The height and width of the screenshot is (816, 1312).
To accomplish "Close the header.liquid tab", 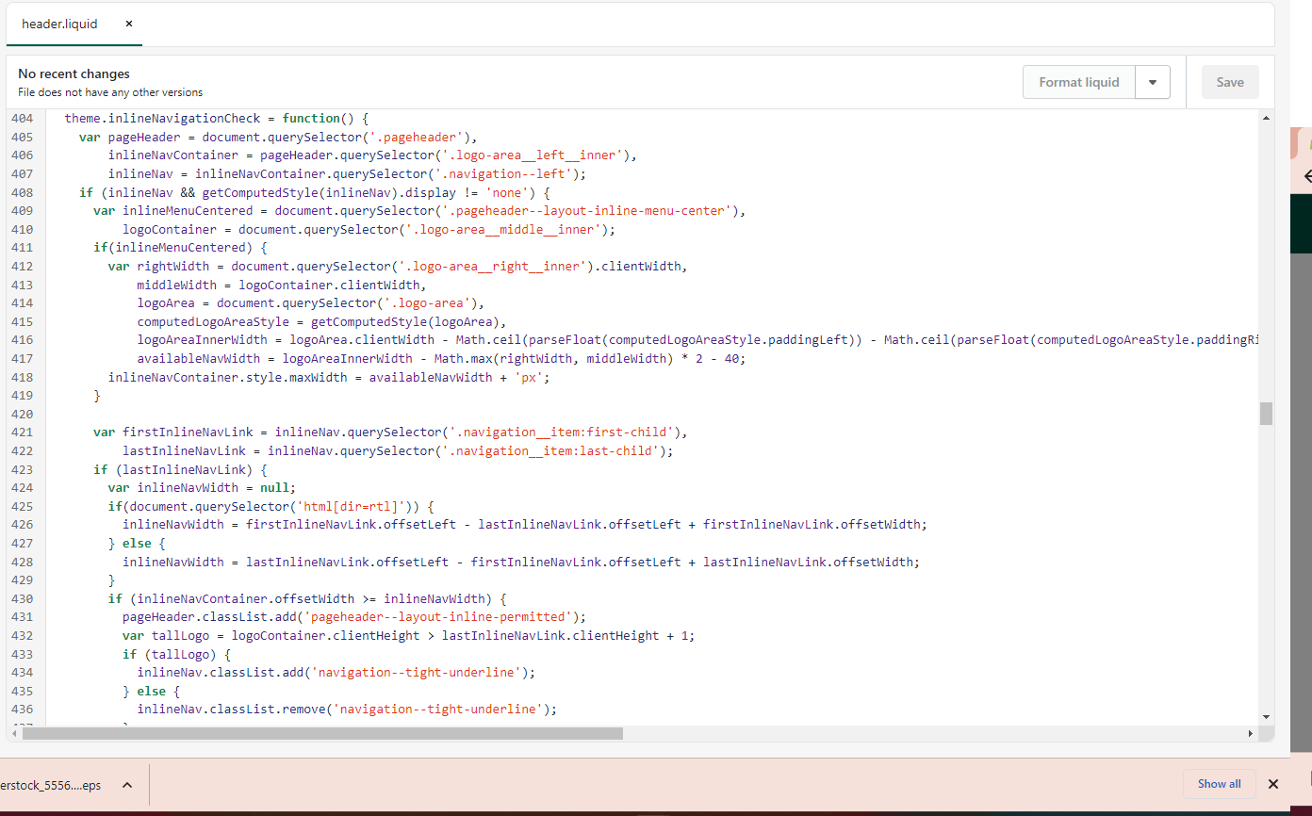I will (x=129, y=24).
